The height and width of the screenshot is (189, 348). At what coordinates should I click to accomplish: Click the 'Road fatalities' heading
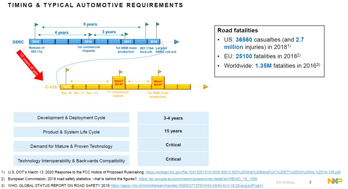(237, 31)
